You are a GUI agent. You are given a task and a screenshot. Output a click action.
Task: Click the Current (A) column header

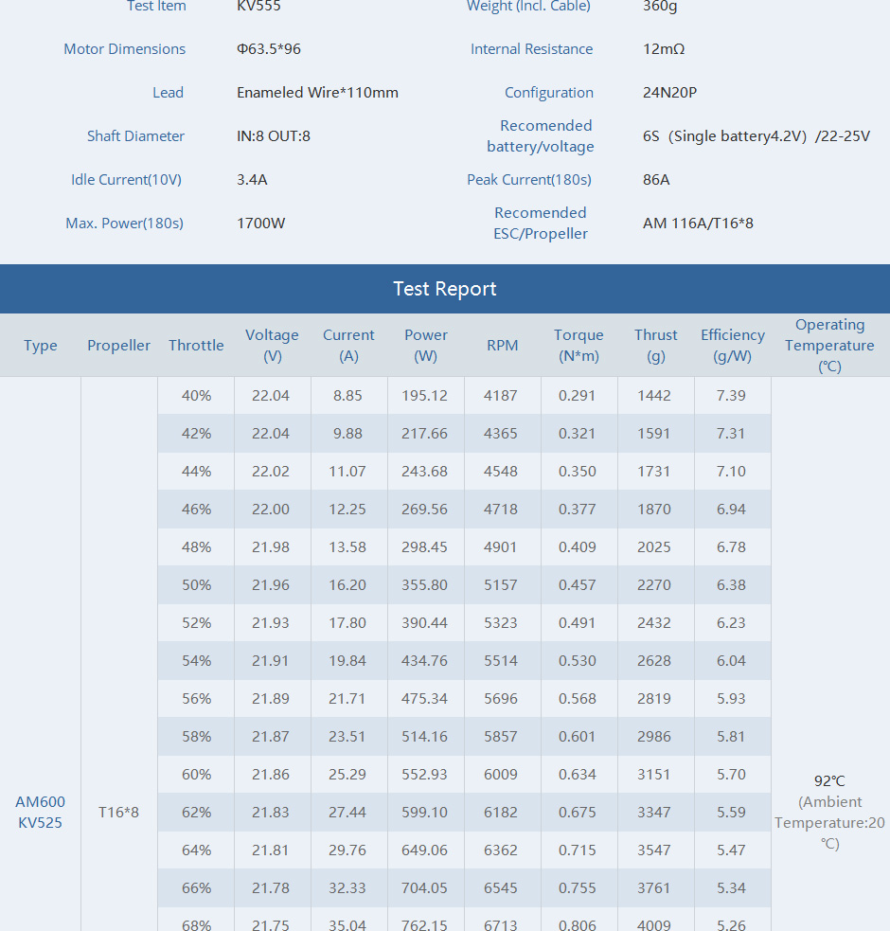tap(348, 345)
